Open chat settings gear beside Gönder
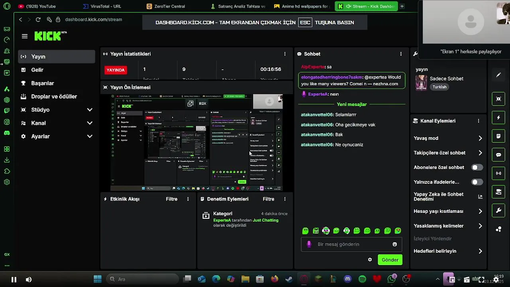 pos(370,260)
